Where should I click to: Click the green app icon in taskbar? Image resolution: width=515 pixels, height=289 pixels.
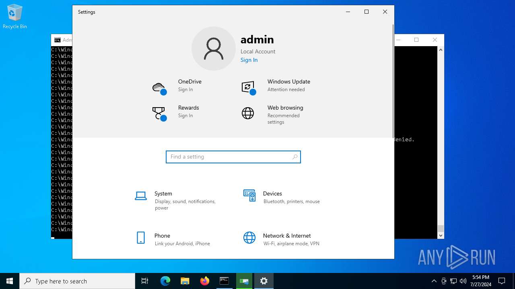coord(244,281)
